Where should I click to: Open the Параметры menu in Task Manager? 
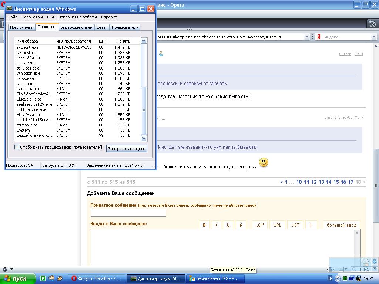[x=32, y=17]
